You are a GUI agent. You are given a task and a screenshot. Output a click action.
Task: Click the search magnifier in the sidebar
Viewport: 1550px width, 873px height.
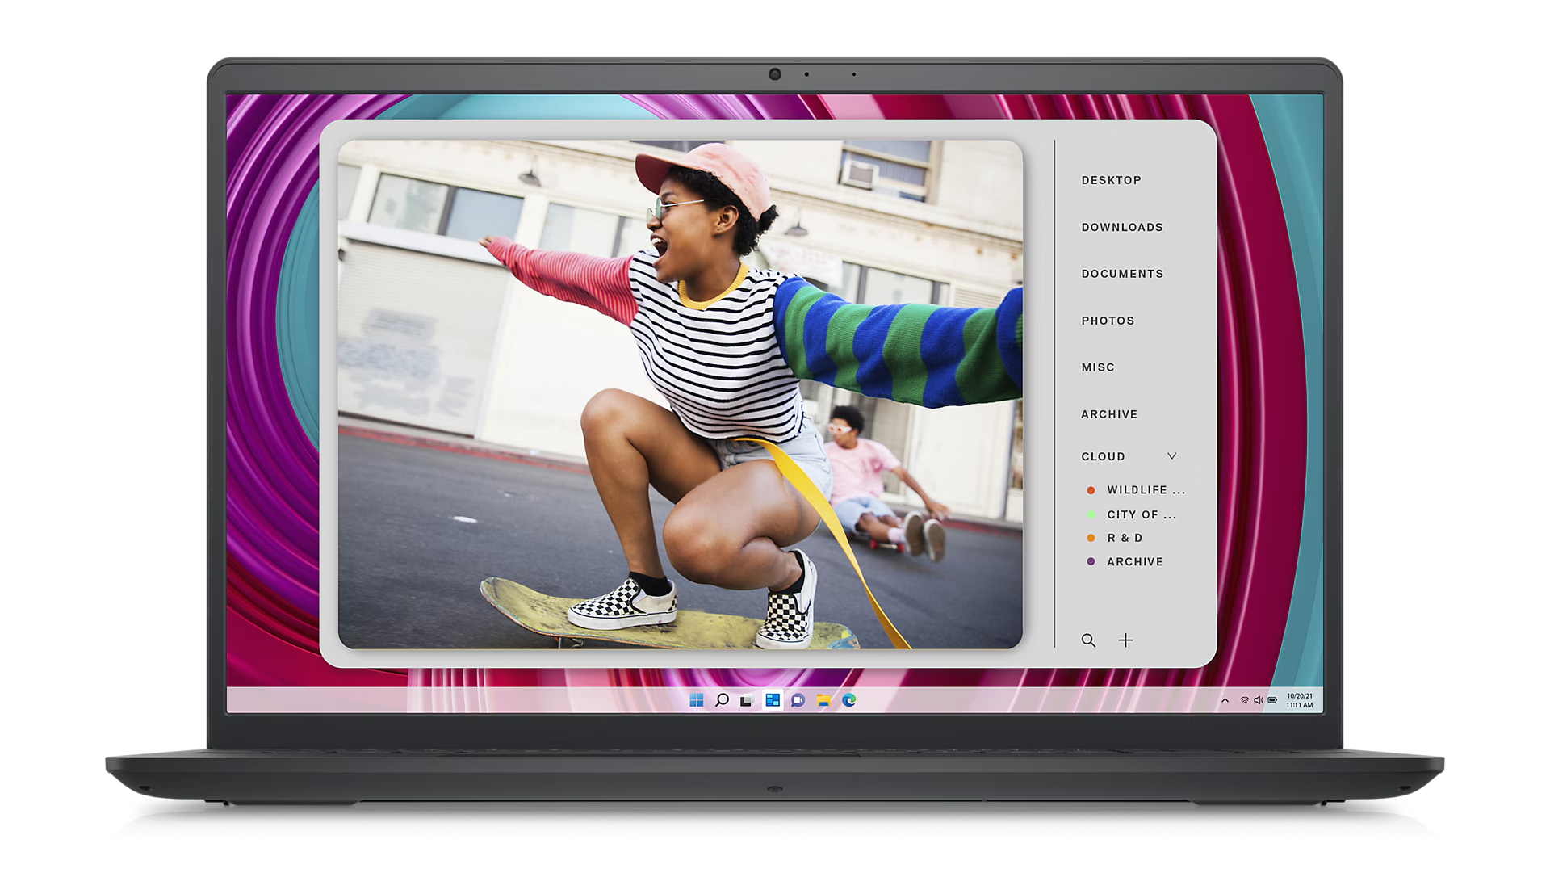point(1088,640)
